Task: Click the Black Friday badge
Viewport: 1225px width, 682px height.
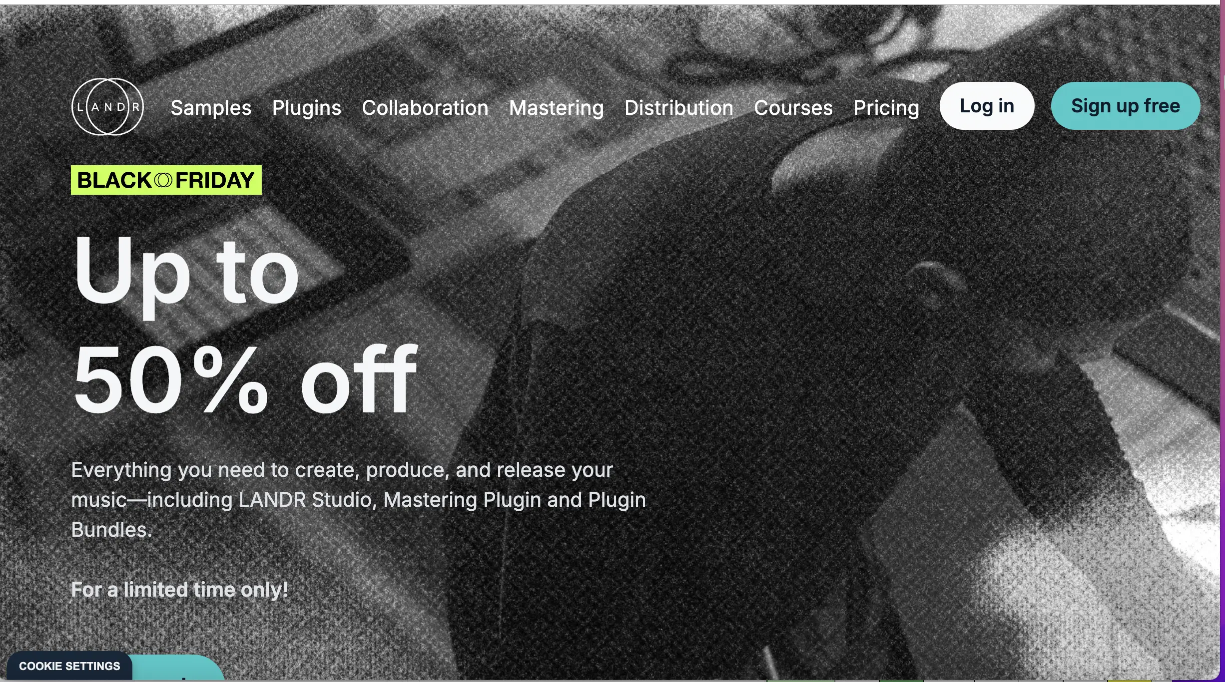Action: [166, 180]
